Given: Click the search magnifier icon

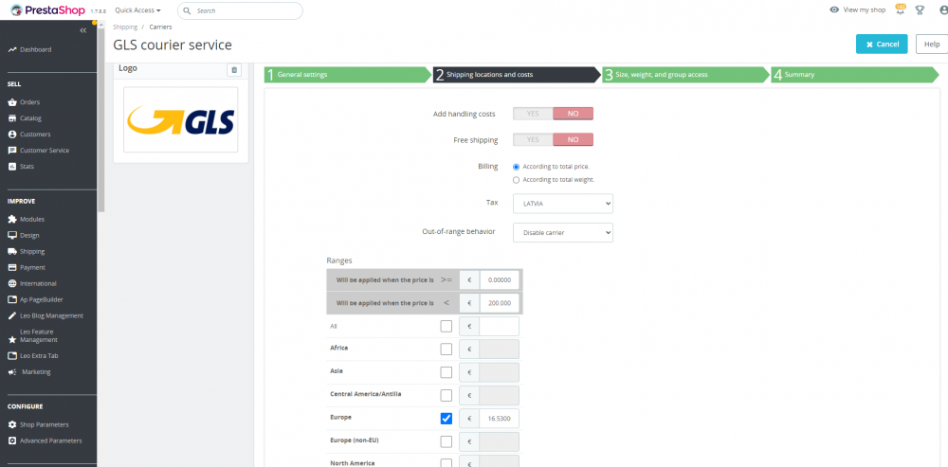Looking at the screenshot, I should click(187, 10).
